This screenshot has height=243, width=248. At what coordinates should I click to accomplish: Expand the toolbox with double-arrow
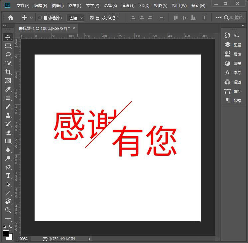[4, 25]
